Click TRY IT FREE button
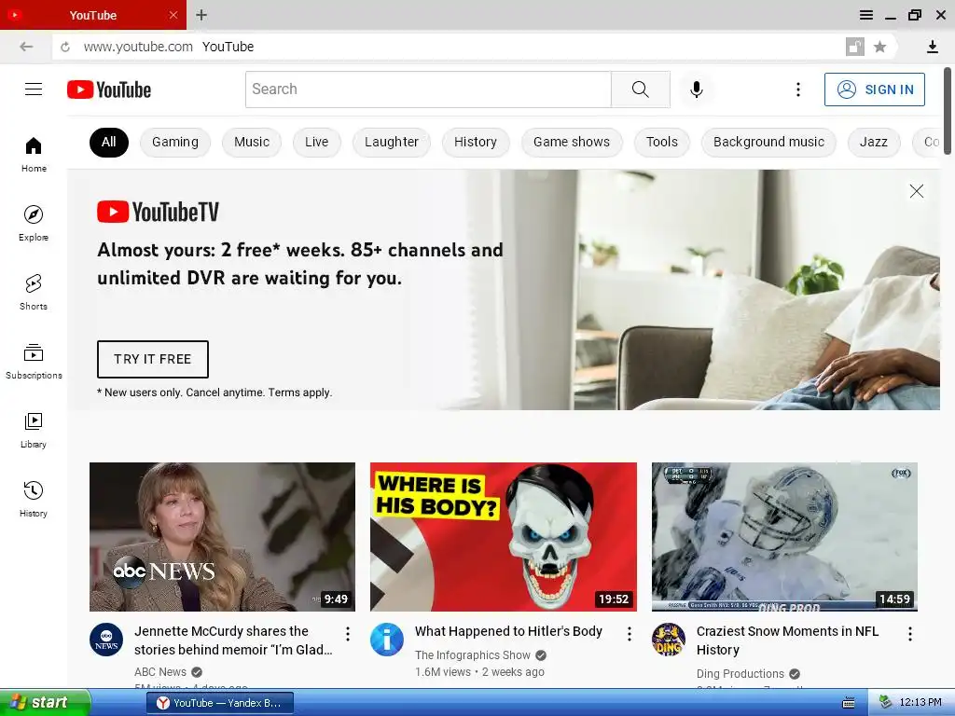This screenshot has height=716, width=955. pos(153,359)
